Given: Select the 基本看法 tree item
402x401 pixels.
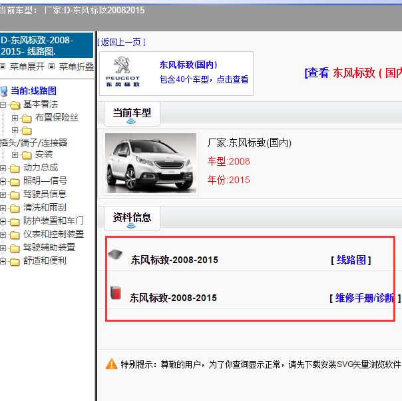Looking at the screenshot, I should point(41,104).
